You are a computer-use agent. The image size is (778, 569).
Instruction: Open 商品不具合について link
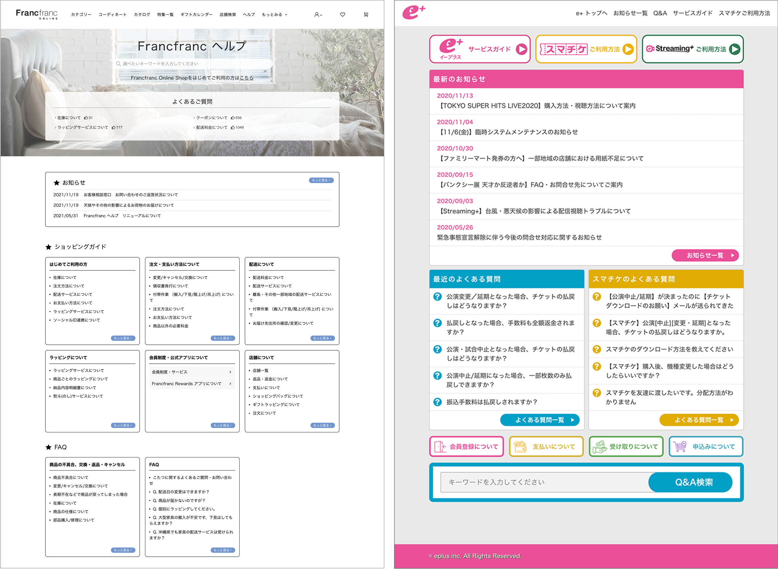71,478
